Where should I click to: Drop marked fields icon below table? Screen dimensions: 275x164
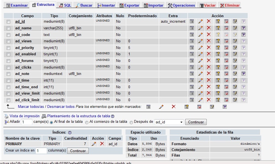pos(174,106)
